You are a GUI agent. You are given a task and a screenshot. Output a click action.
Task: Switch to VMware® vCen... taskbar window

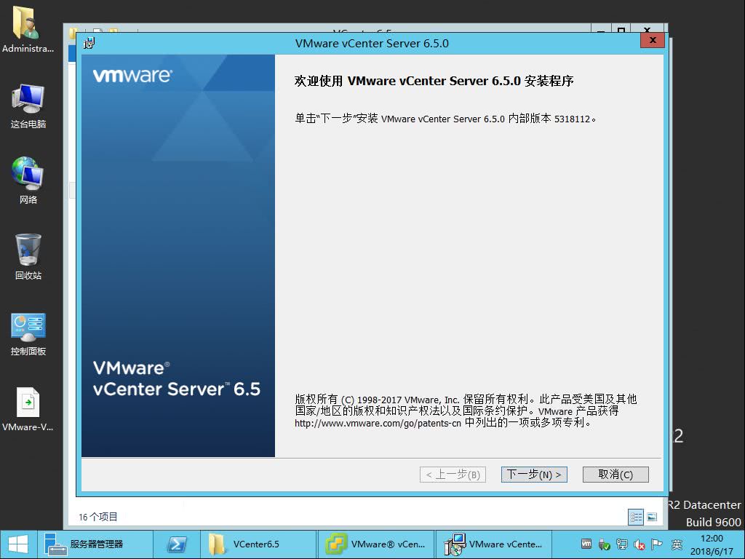click(x=376, y=544)
